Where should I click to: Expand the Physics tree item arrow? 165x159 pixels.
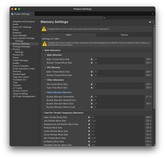pyautogui.click(x=11, y=49)
